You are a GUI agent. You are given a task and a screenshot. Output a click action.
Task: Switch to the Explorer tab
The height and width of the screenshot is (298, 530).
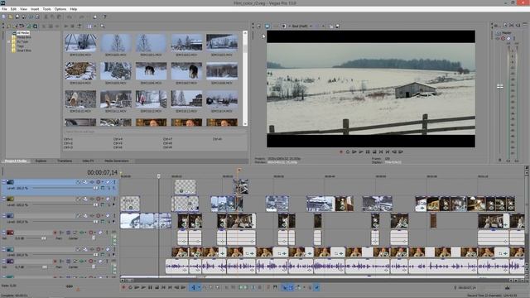[x=41, y=161]
